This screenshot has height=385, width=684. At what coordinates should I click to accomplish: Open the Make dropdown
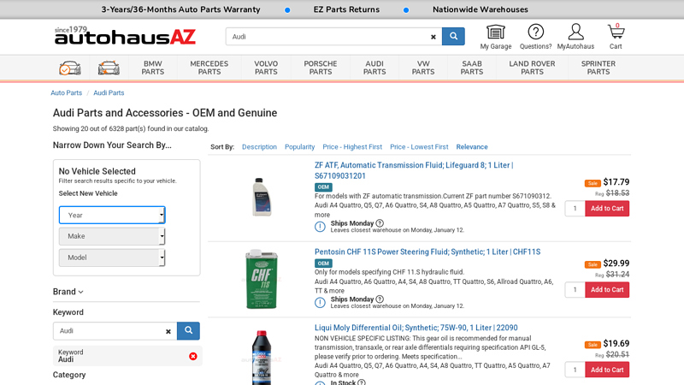click(x=112, y=236)
